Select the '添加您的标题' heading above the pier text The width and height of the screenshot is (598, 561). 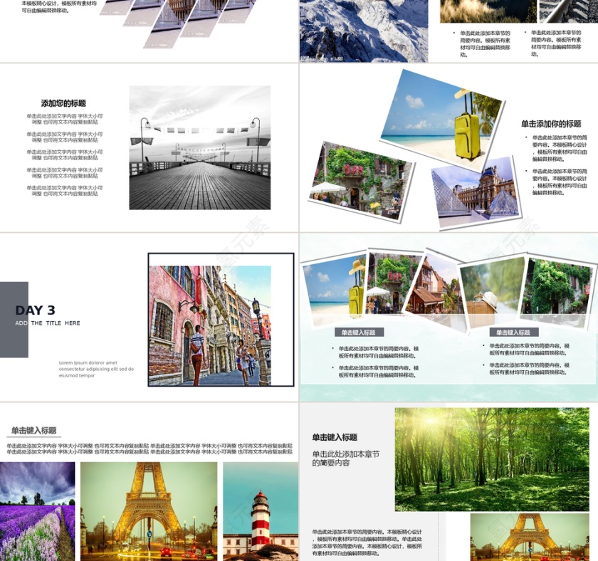[63, 103]
